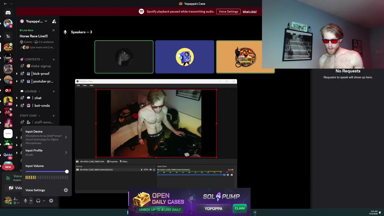Image resolution: width=384 pixels, height=216 pixels.
Task: Click the voice connection signal icon
Action: 8,178
